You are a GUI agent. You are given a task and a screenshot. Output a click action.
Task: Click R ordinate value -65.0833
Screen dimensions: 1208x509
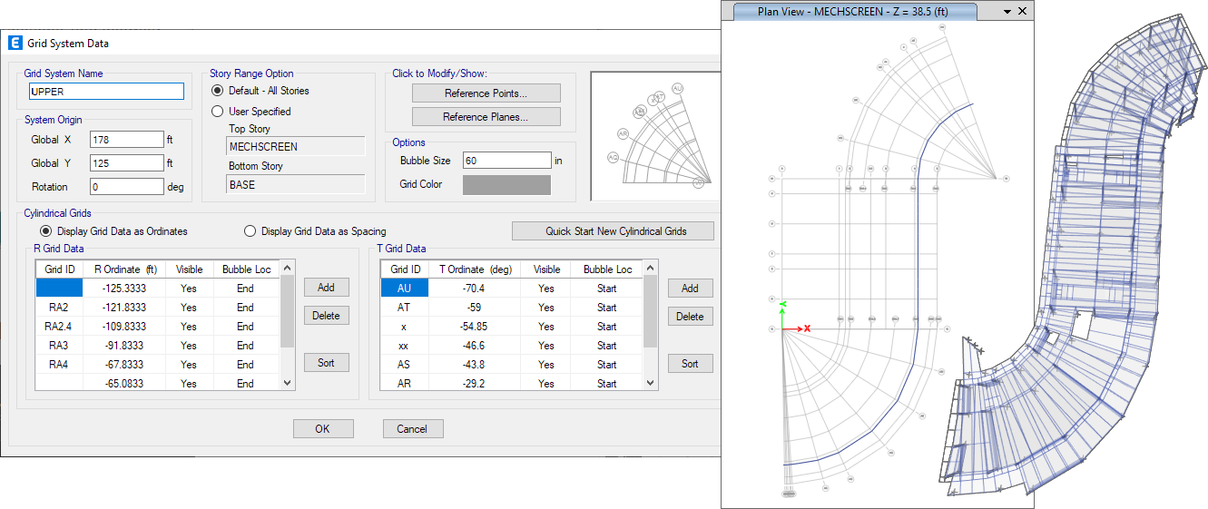click(x=125, y=384)
